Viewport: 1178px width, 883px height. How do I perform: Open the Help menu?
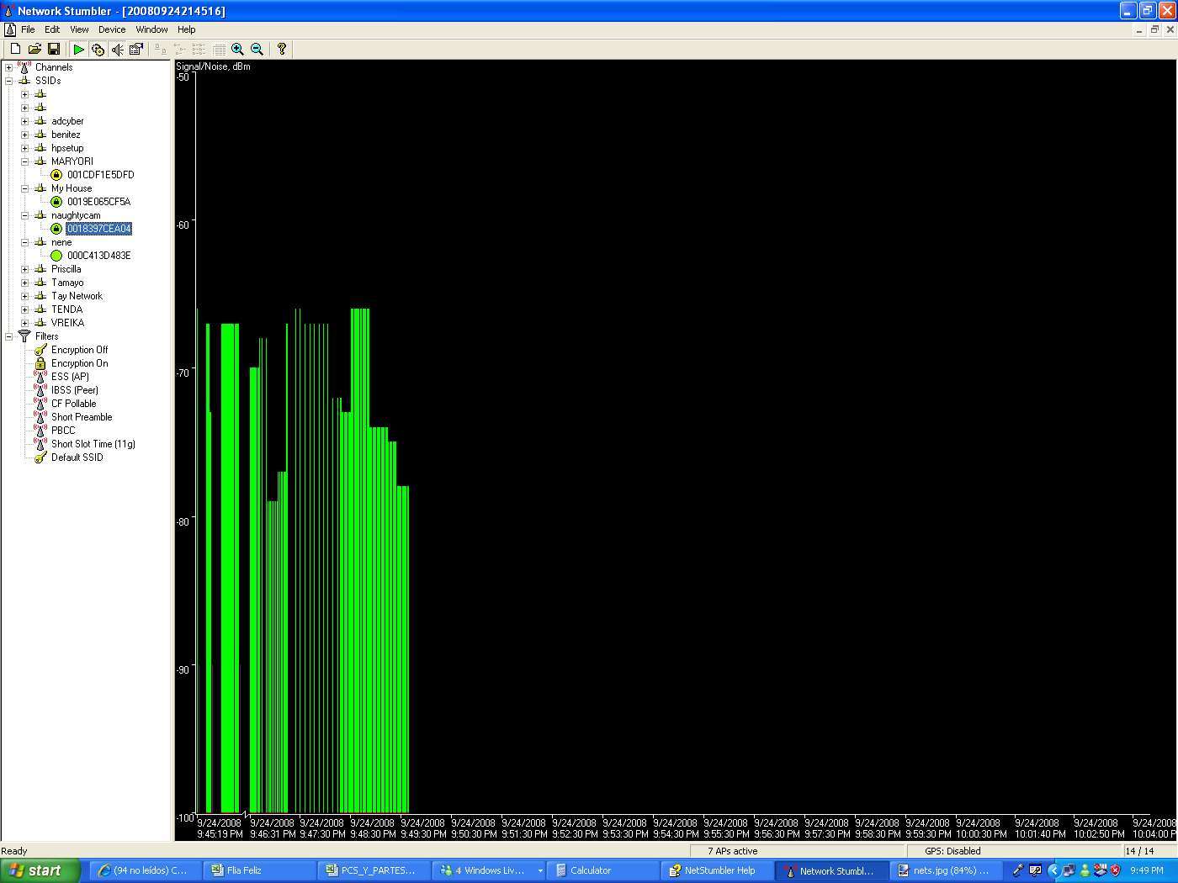pos(187,29)
